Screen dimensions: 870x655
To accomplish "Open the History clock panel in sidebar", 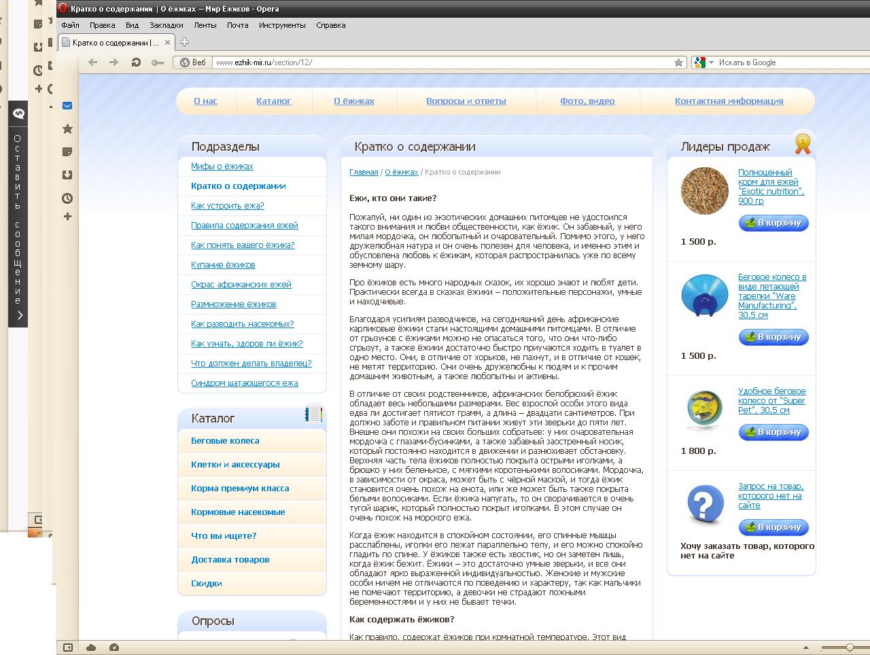I will (x=67, y=198).
